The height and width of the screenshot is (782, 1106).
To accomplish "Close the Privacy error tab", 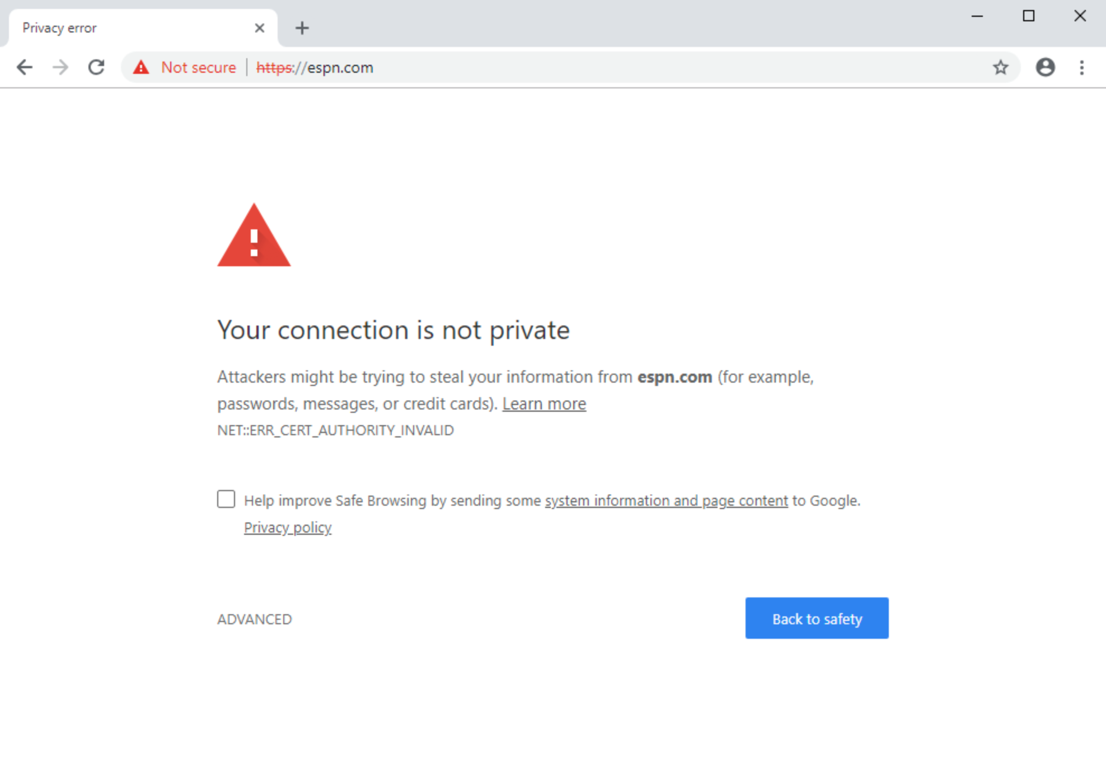I will click(259, 28).
